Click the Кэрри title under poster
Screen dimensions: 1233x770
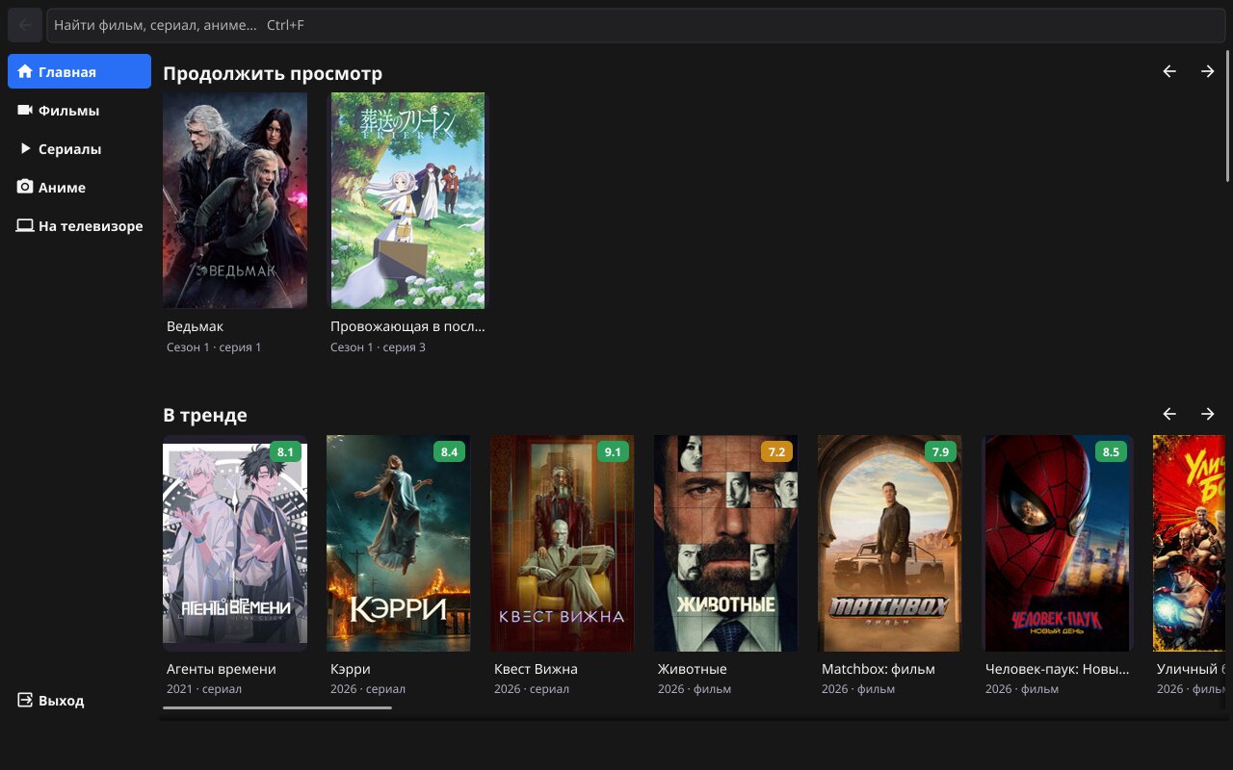coord(351,669)
